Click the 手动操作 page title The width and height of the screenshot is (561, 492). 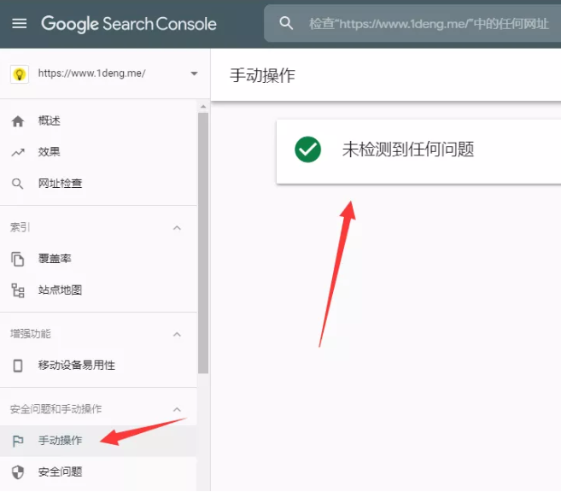point(262,75)
